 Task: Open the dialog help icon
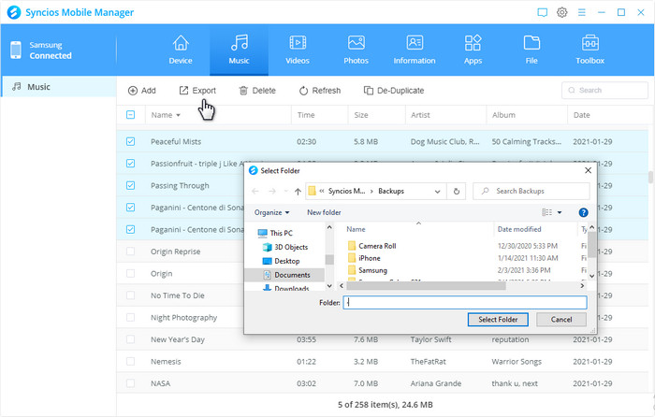pyautogui.click(x=583, y=212)
